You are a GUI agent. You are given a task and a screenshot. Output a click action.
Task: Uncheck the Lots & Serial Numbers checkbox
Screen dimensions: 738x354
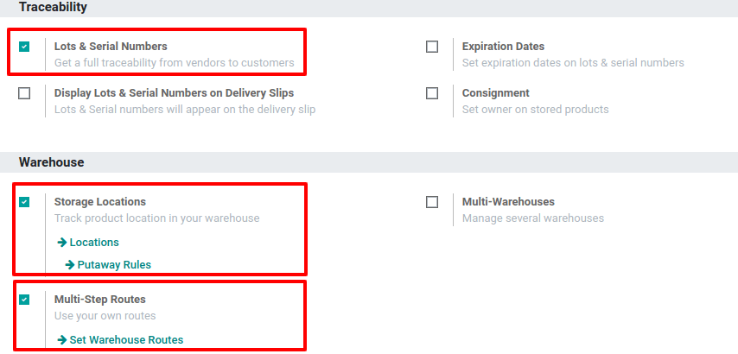tap(24, 47)
